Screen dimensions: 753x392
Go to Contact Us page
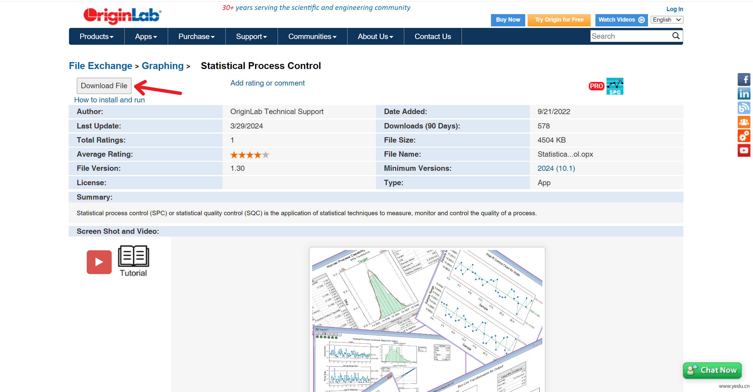[433, 36]
